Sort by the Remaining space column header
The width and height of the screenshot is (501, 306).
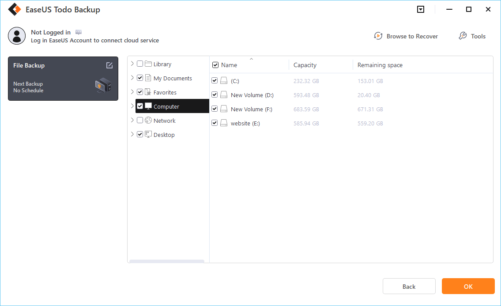tap(380, 65)
